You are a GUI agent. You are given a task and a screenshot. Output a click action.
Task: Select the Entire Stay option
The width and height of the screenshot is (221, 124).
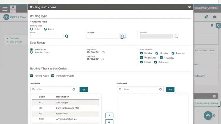31,50
